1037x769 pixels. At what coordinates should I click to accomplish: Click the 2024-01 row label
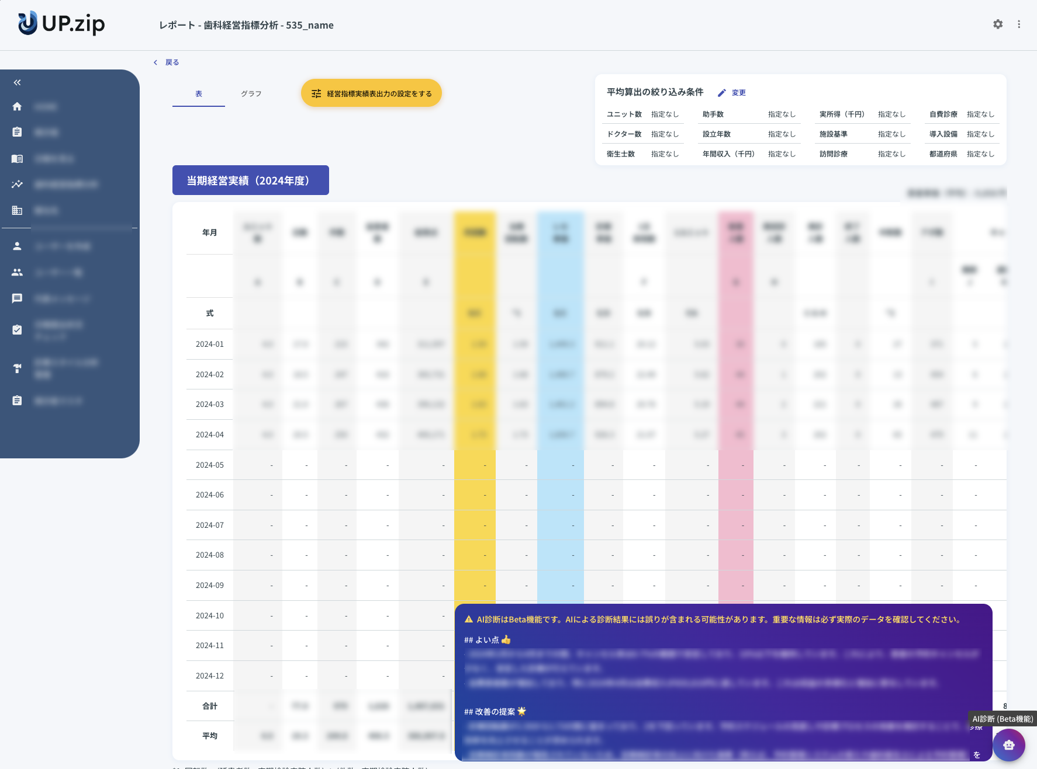(x=209, y=345)
